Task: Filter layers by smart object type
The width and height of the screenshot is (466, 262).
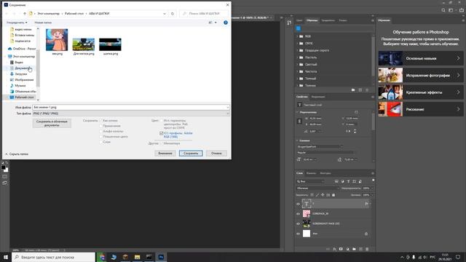Action: [x=360, y=181]
